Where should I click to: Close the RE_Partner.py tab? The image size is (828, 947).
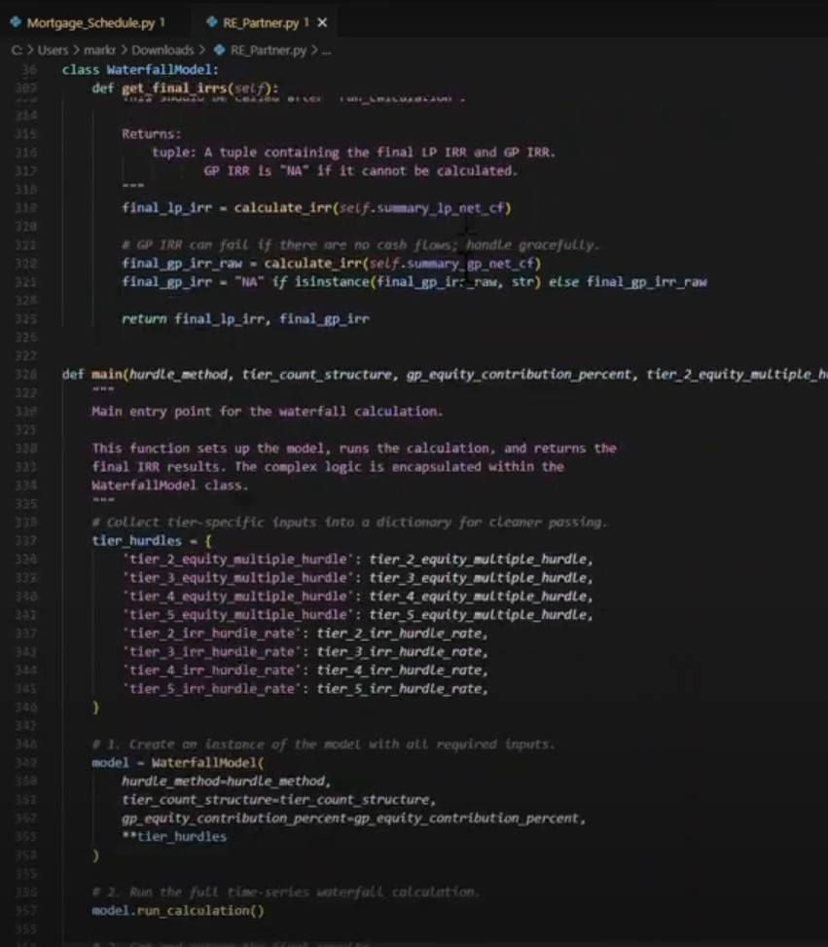322,23
